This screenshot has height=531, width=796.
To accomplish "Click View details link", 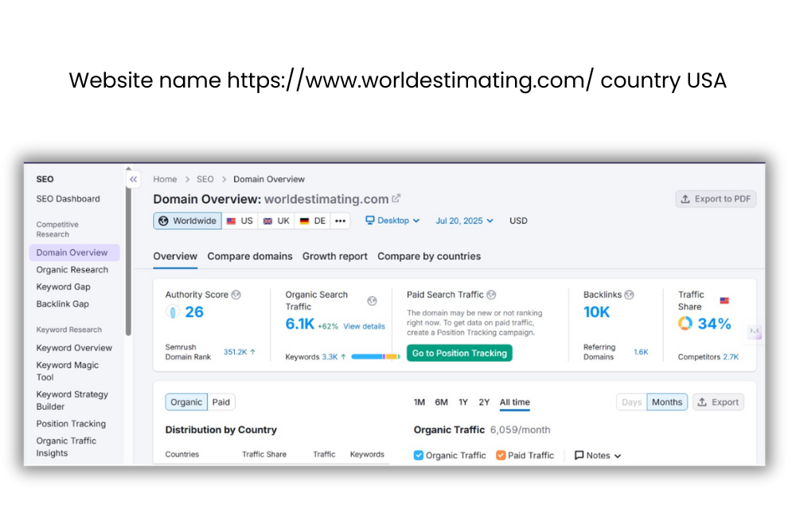I will [364, 326].
